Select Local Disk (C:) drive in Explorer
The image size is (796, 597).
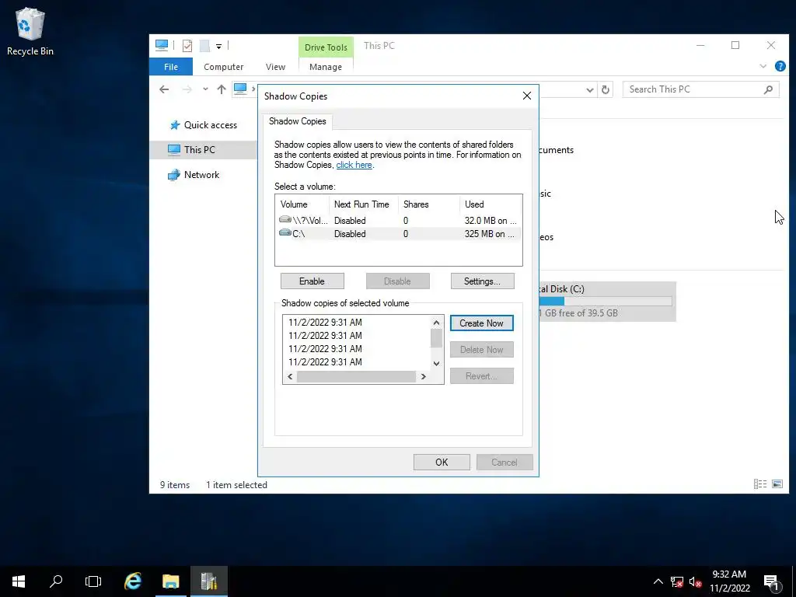click(x=606, y=301)
